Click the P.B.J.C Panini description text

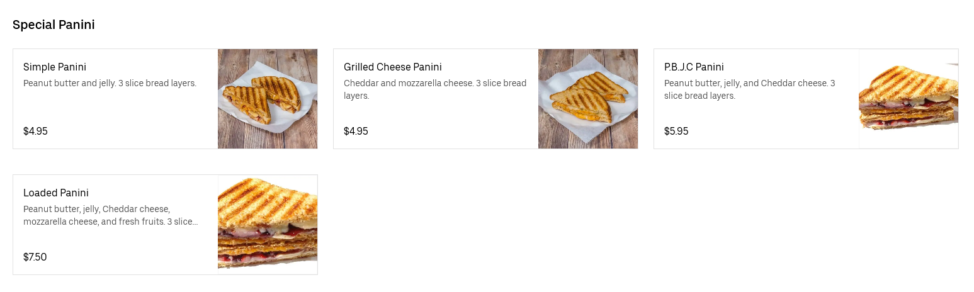pos(749,89)
